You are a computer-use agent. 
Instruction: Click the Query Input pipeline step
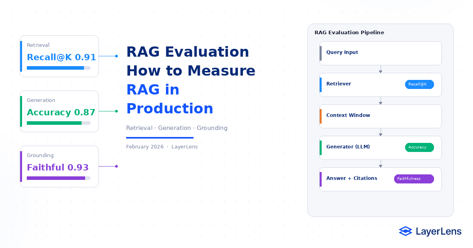coord(380,53)
